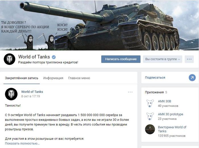Image resolution: width=199 pixels, height=148 pixels.
Task: Click the verified checkmark badge
Action: [x=53, y=57]
